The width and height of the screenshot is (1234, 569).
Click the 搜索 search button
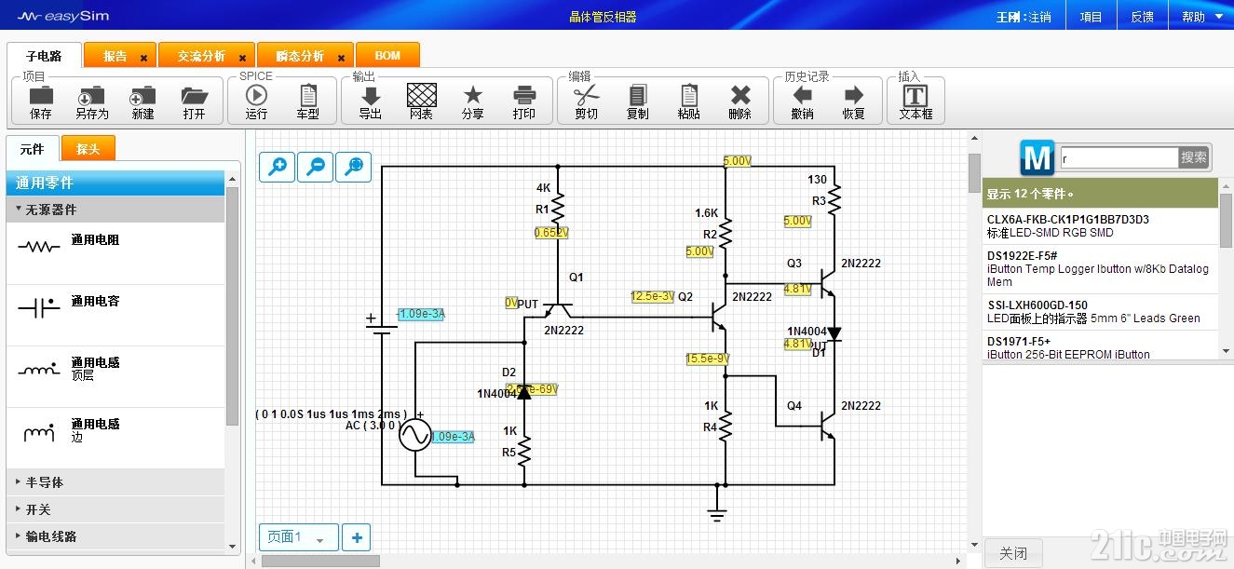tap(1194, 157)
